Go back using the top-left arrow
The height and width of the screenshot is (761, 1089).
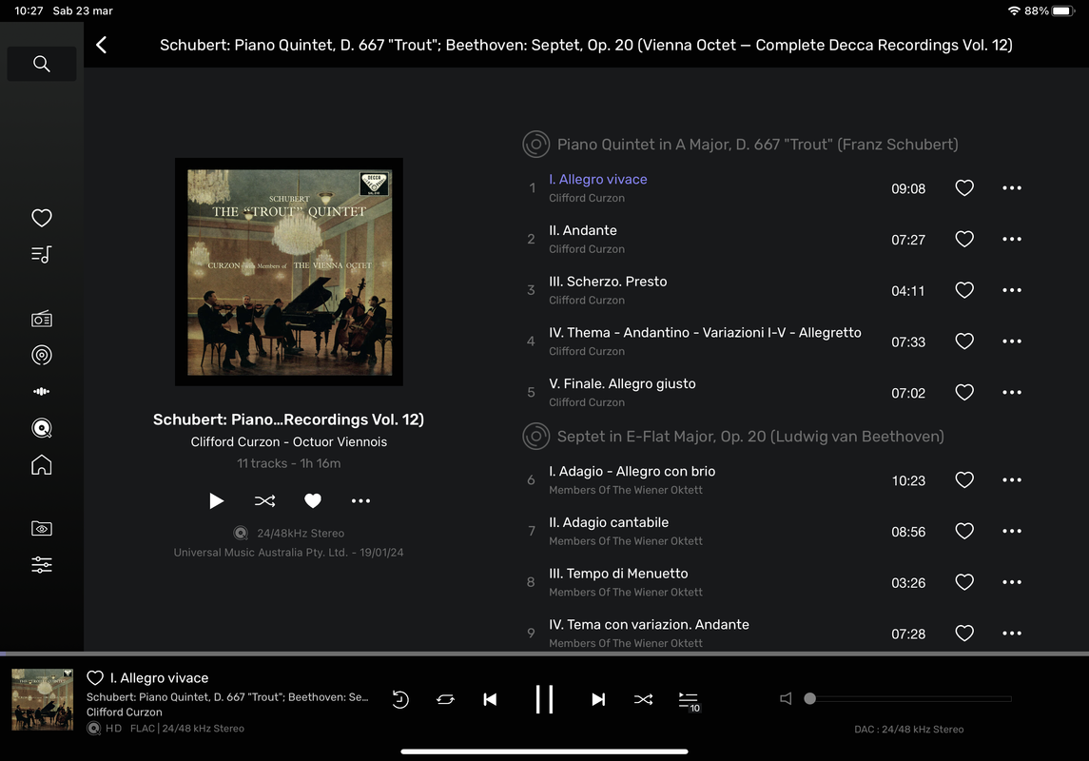(x=102, y=45)
